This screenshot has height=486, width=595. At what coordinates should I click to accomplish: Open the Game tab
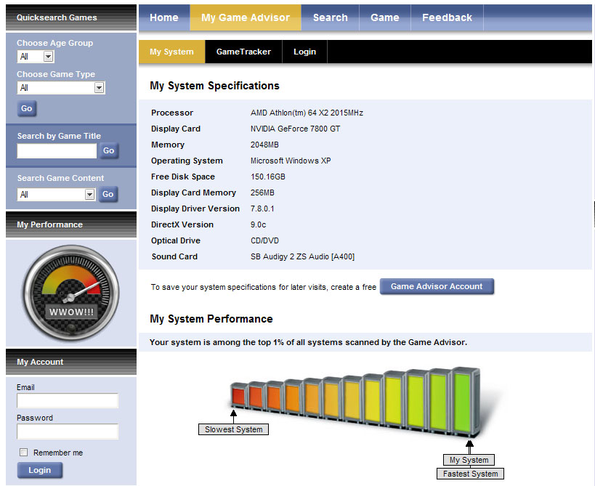pos(384,17)
